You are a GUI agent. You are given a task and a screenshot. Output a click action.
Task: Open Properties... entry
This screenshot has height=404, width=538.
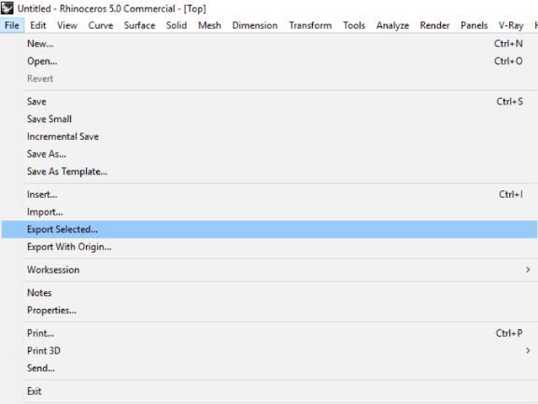[269, 310]
